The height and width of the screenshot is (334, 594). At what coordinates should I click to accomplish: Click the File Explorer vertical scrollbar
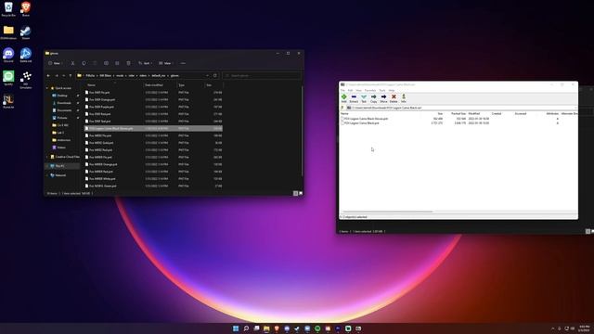(x=302, y=131)
